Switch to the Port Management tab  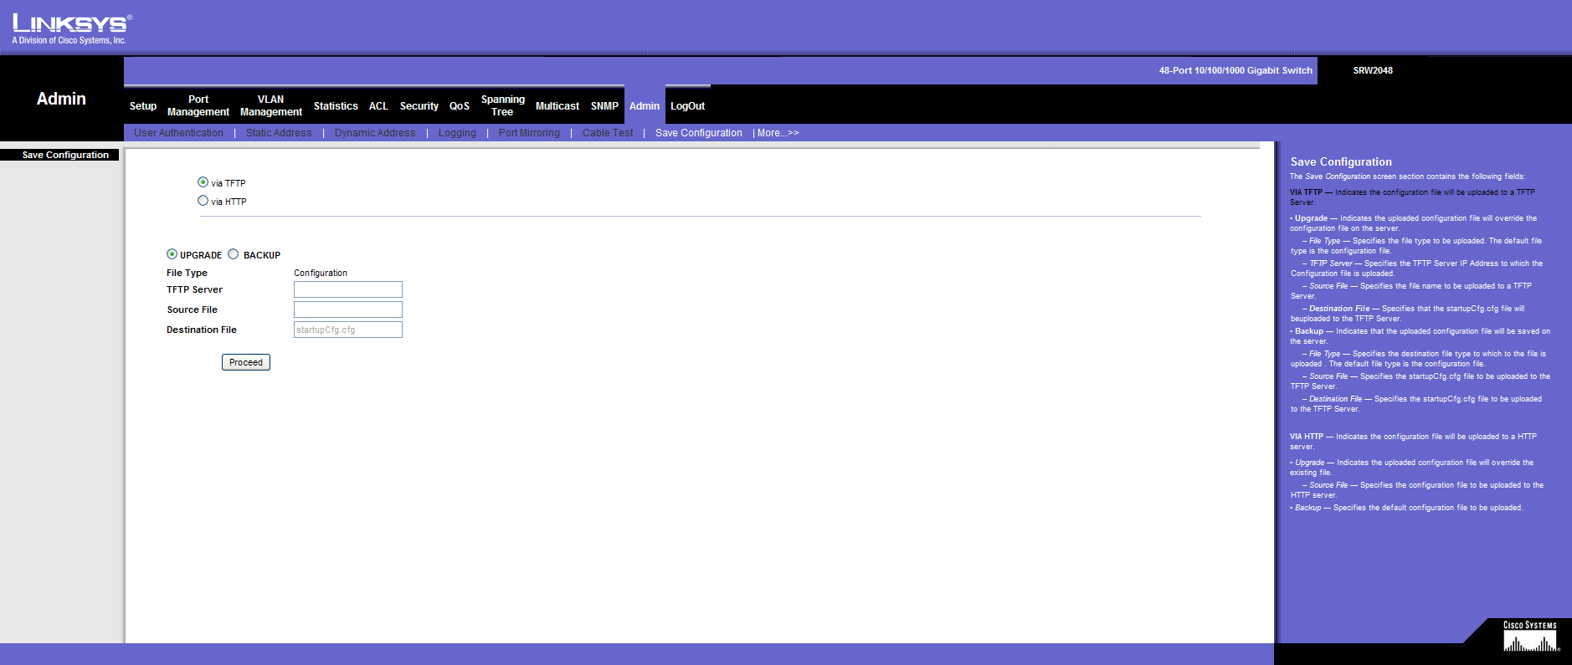click(x=198, y=105)
